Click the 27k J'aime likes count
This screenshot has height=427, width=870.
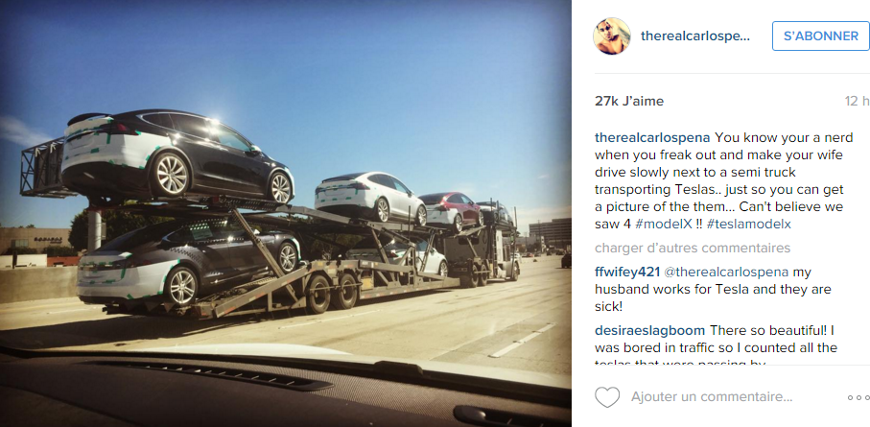[x=629, y=101]
